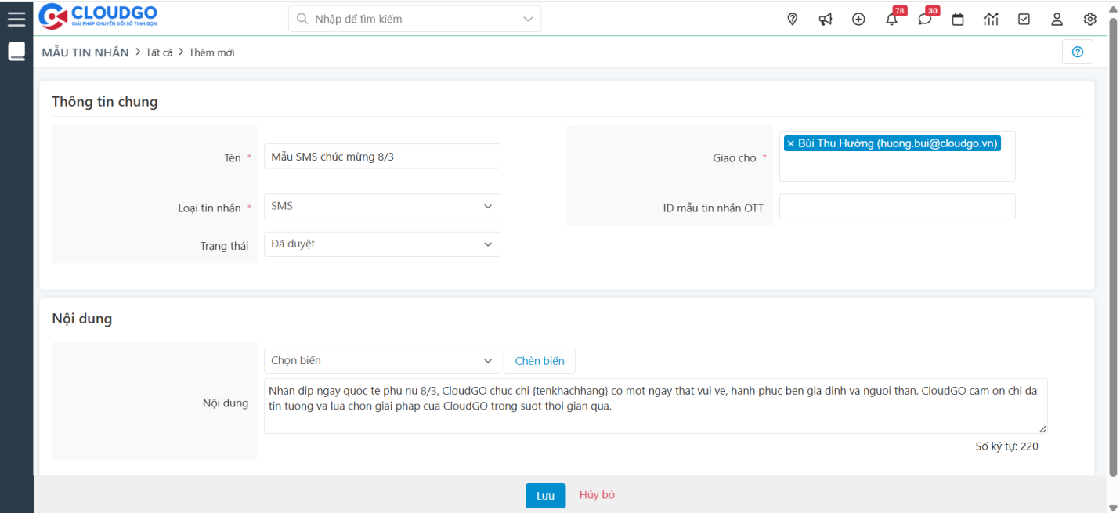Open user profile icon
1120x513 pixels.
[1057, 19]
